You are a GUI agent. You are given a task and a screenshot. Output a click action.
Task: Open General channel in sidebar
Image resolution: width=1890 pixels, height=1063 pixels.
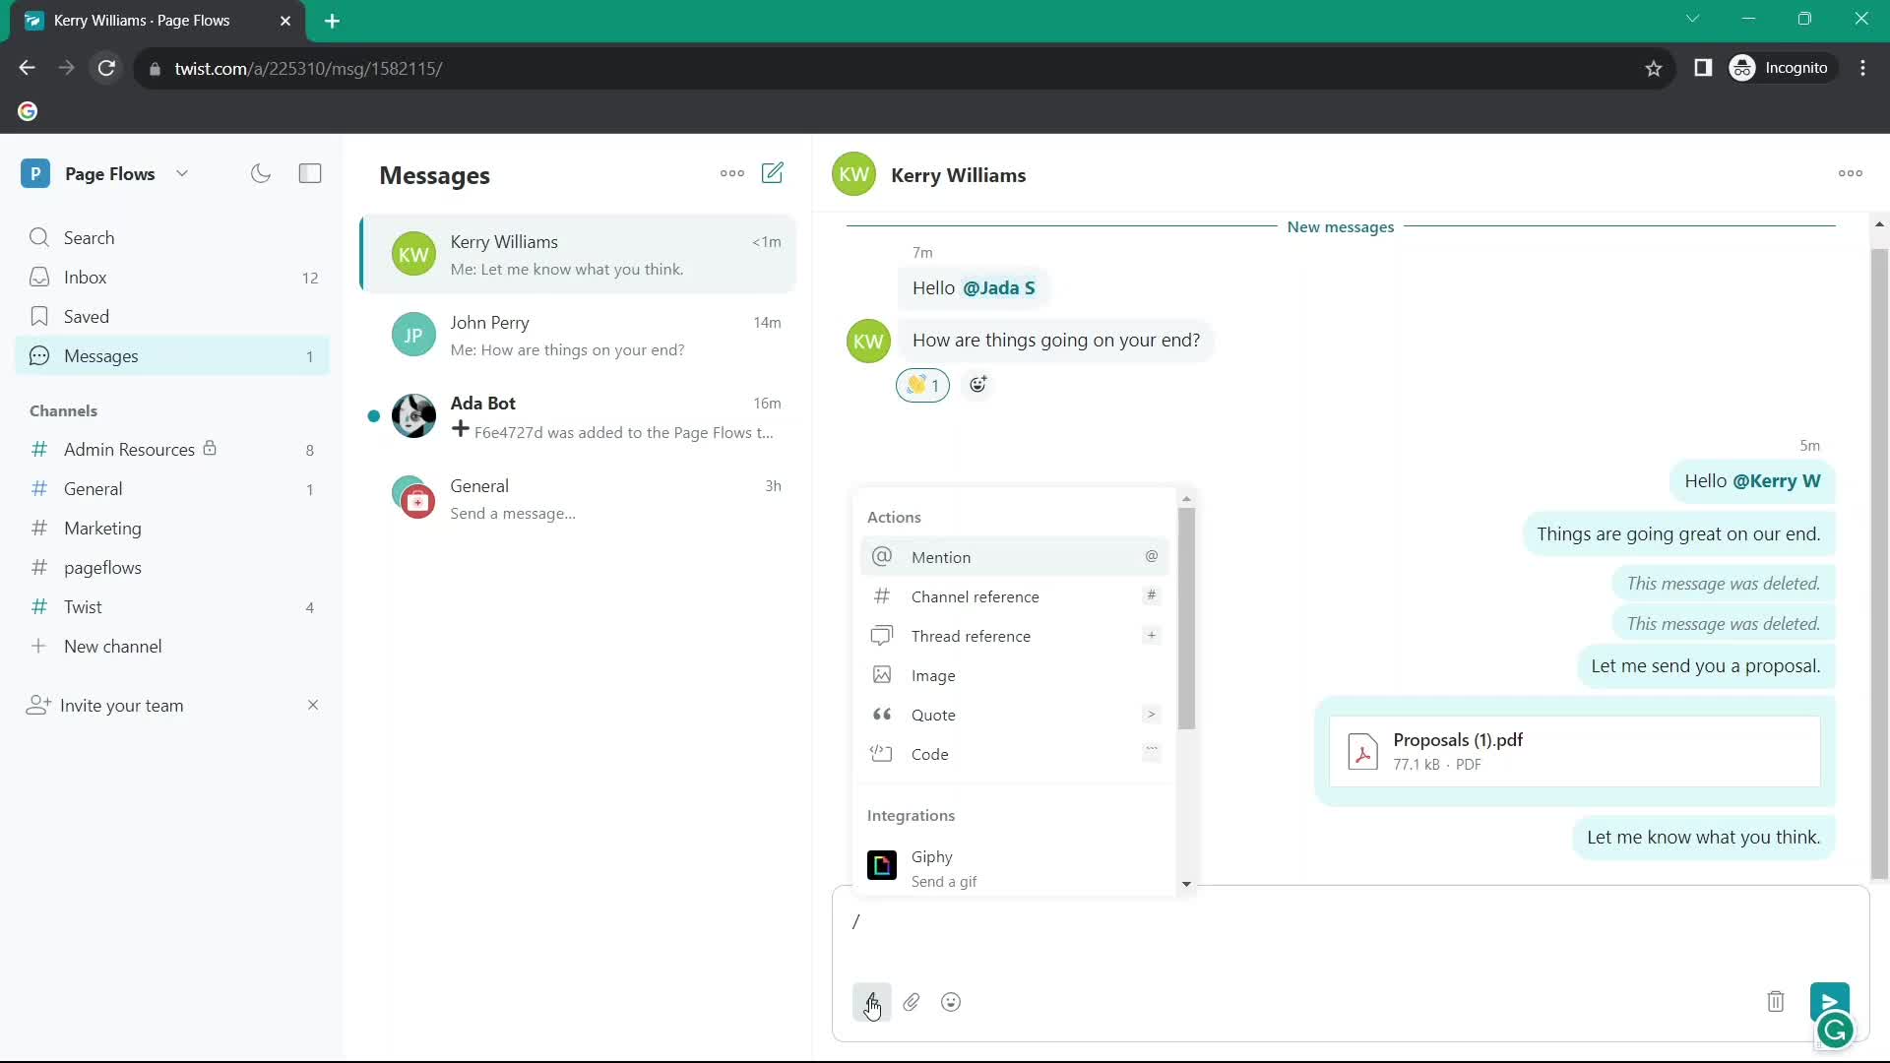tap(172, 488)
